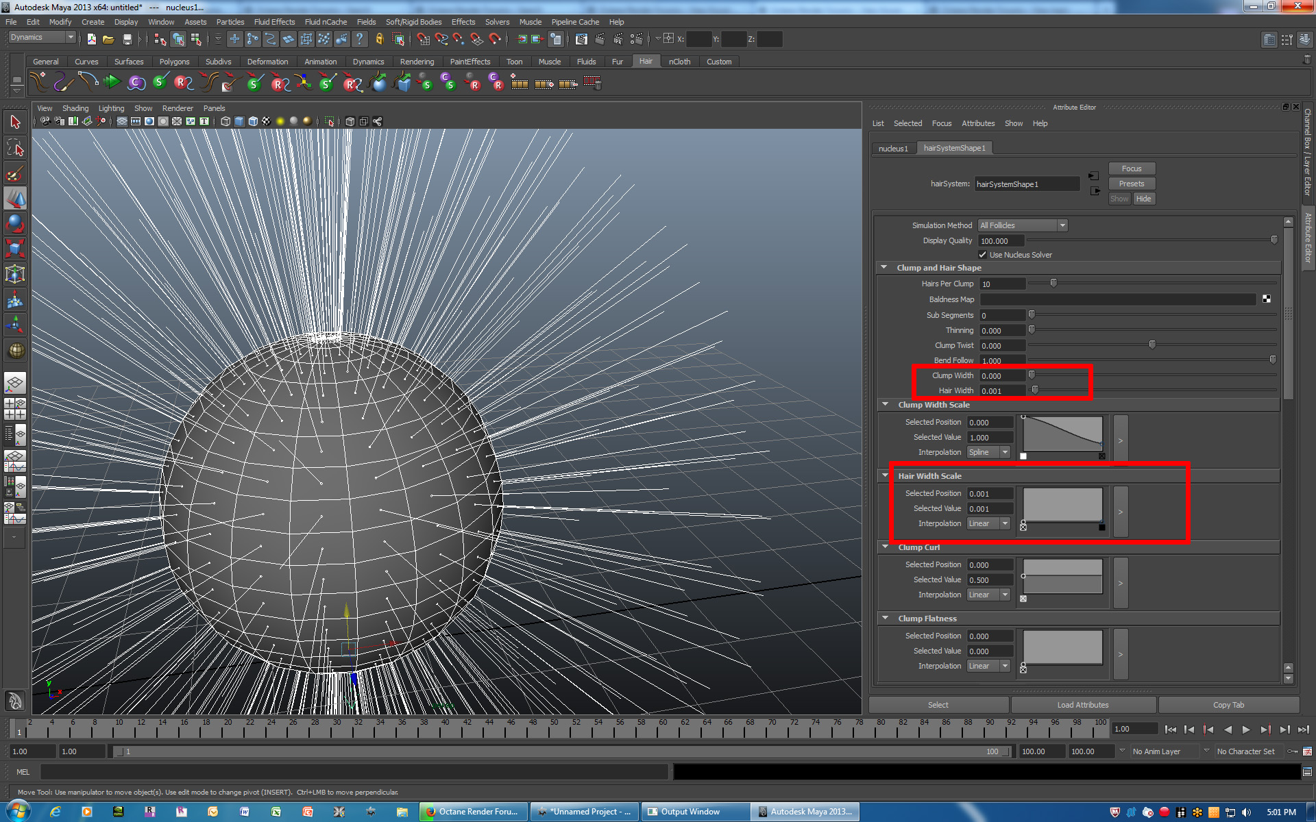Toggle the Use Nucleus Solver checkbox
The image size is (1316, 822).
coord(982,255)
